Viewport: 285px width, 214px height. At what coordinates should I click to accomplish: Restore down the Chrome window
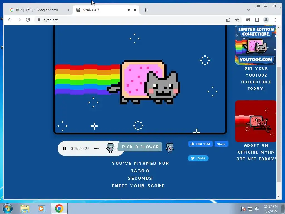(266, 6)
